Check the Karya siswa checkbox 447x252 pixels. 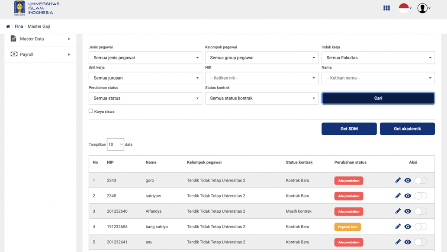pyautogui.click(x=91, y=111)
